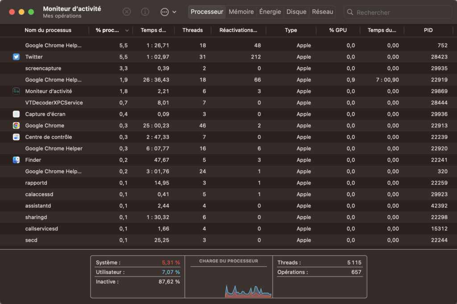Image resolution: width=457 pixels, height=304 pixels.
Task: Open the Disque tab
Action: pos(296,12)
